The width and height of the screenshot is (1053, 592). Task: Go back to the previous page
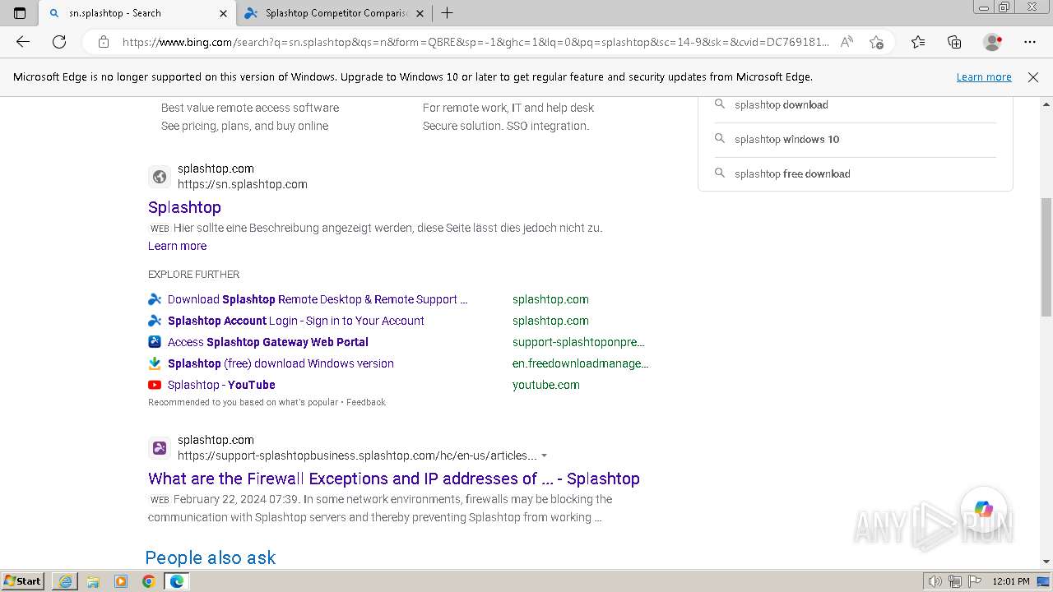[23, 42]
